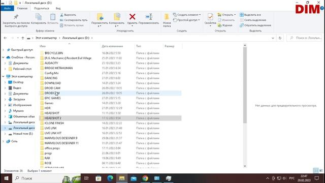Click the Copy ribbon icon
This screenshot has width=325, height=183.
coord(39,19)
